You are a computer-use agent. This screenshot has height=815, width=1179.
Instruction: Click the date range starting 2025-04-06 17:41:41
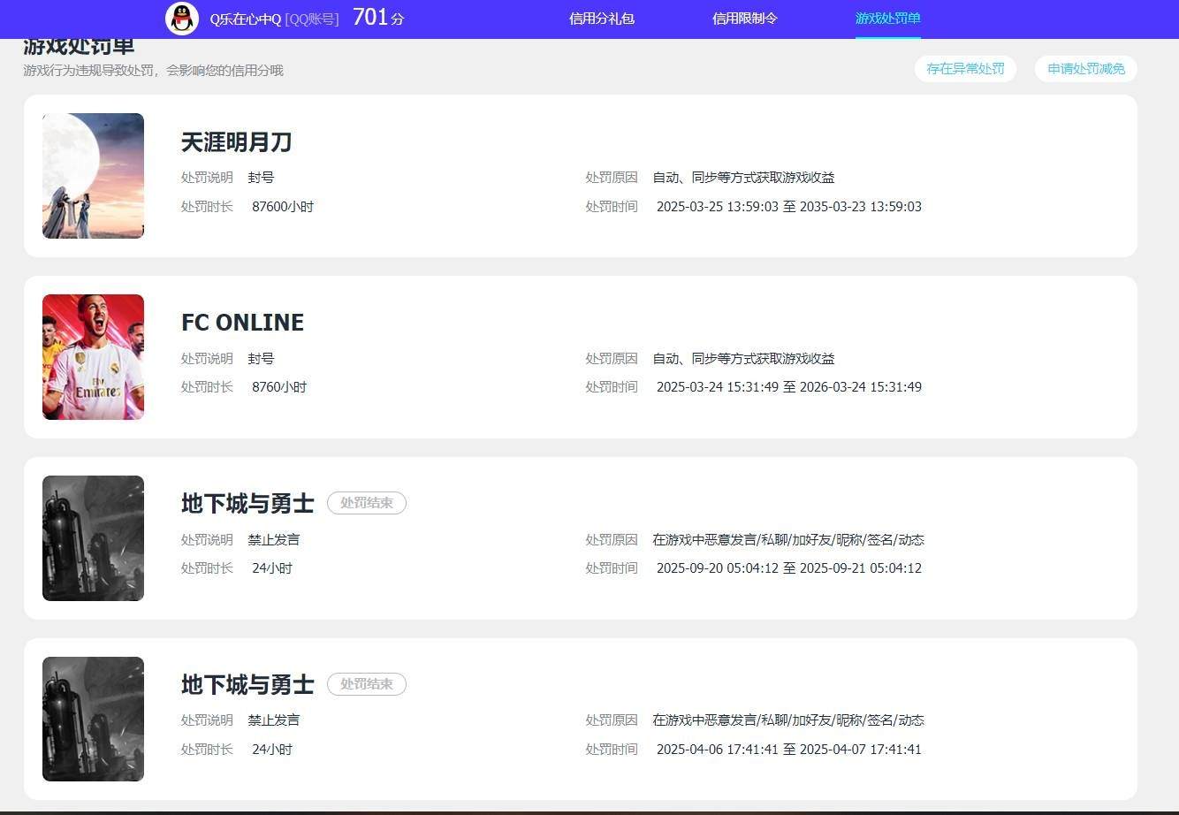[x=789, y=750]
